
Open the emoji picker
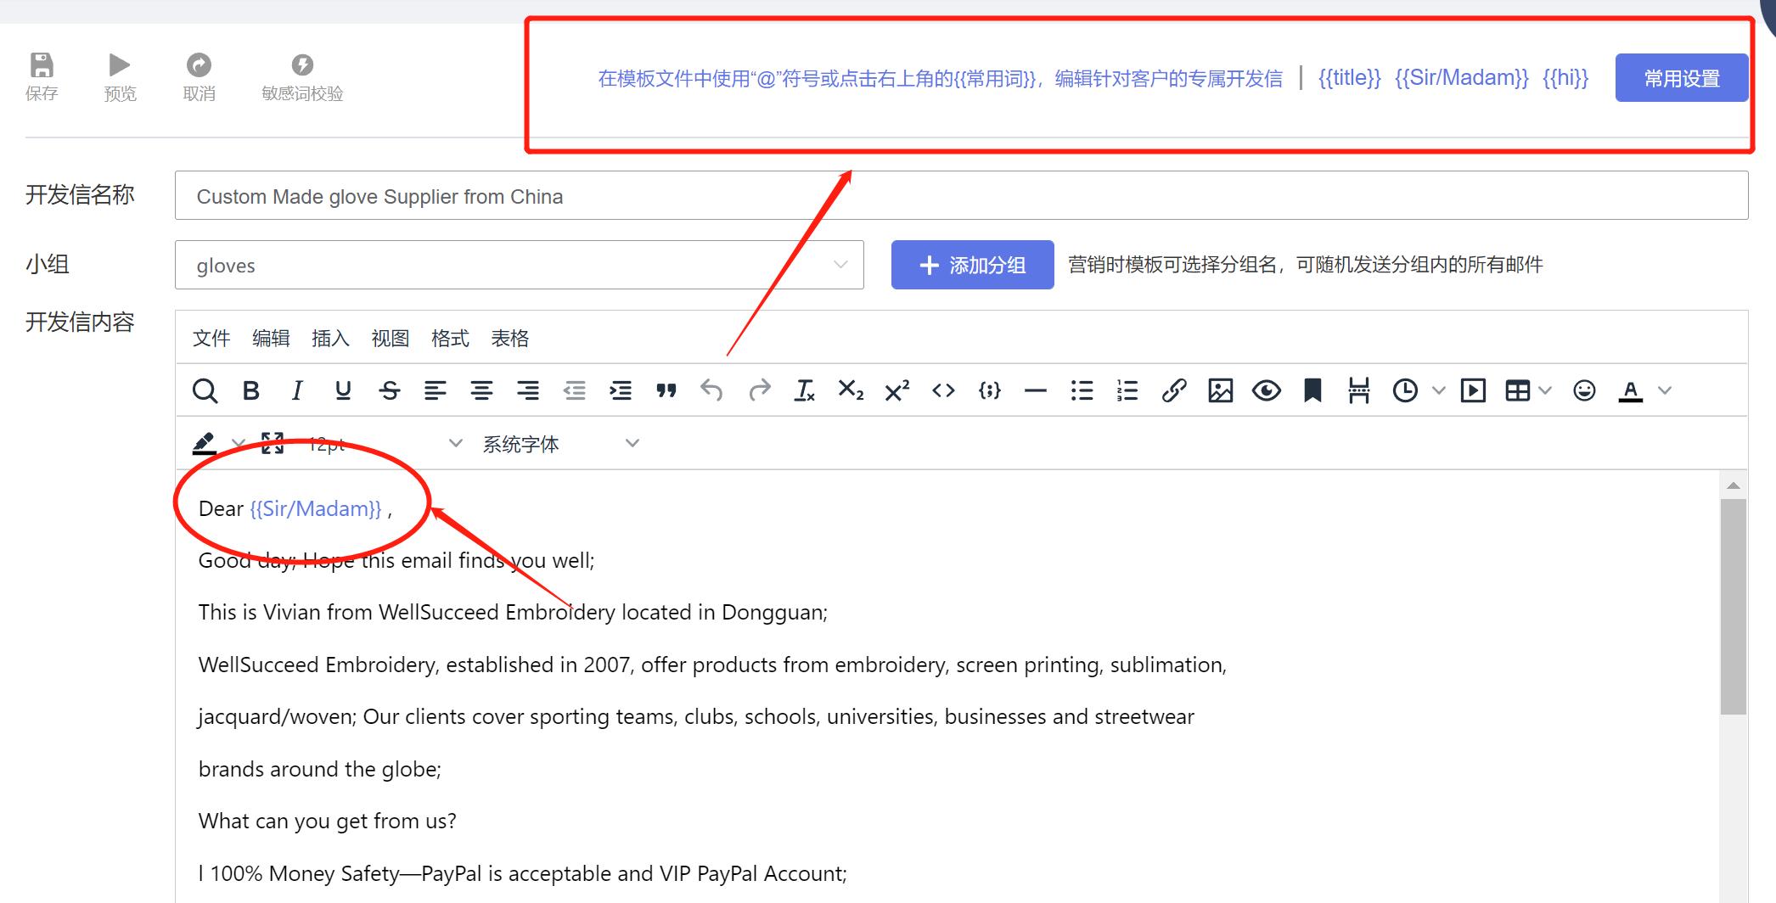click(x=1583, y=390)
